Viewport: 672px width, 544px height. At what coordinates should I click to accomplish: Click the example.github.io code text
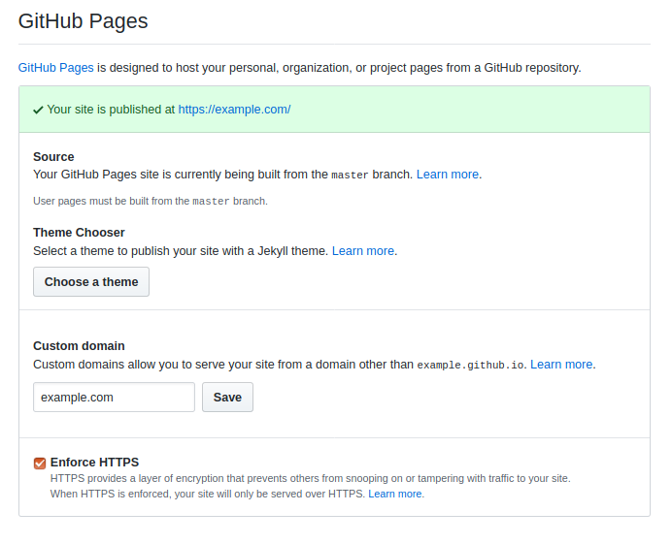[x=470, y=366]
